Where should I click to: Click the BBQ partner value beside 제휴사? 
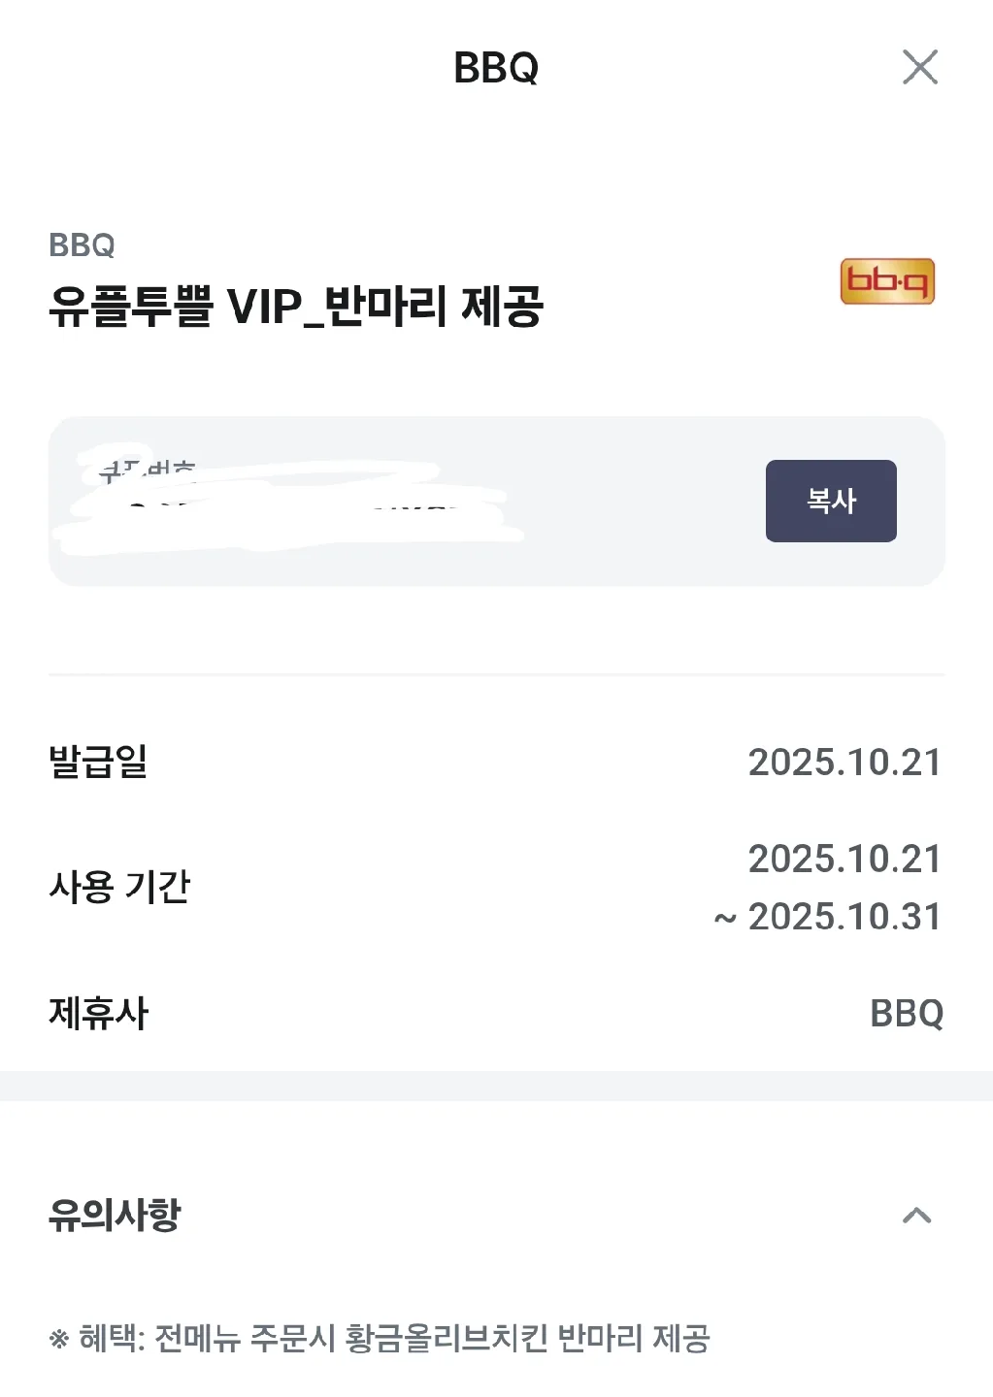907,1014
